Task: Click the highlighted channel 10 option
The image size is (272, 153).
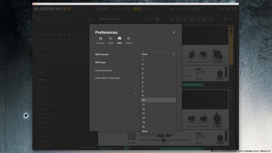Action: 158,100
